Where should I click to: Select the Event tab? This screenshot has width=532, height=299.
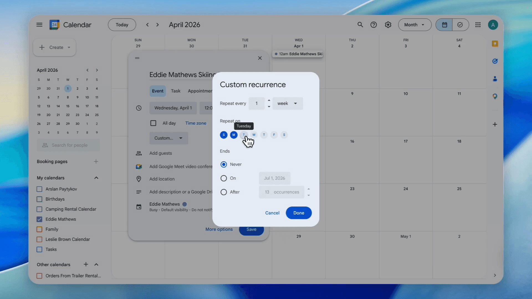158,91
